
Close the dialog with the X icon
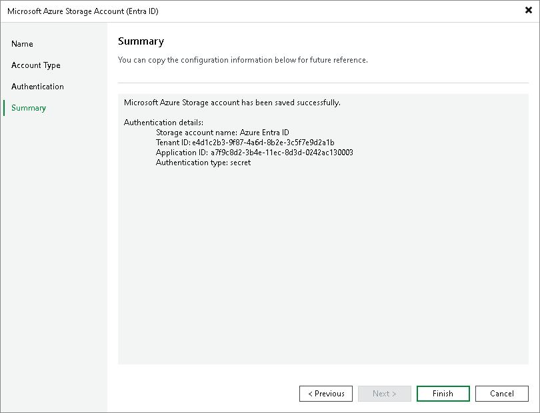click(528, 11)
